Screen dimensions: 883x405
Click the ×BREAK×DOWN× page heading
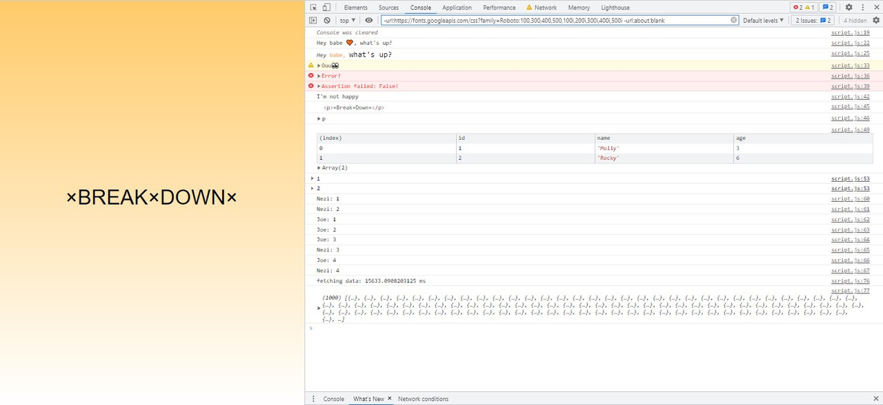tap(152, 198)
